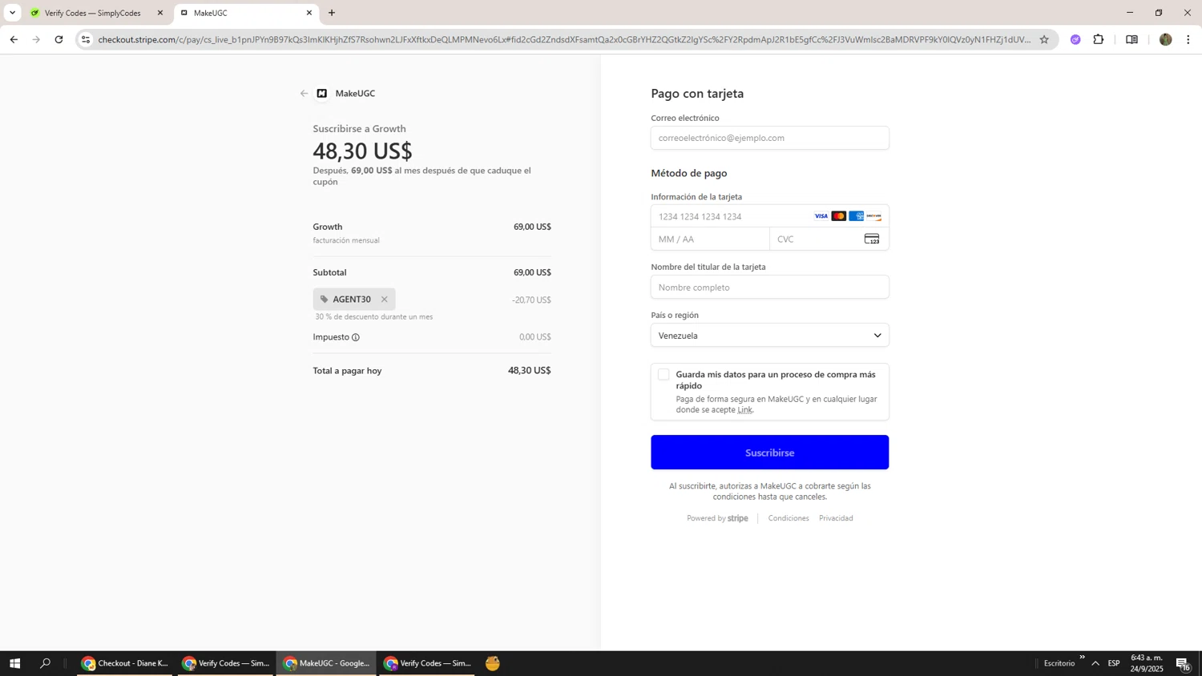Close the MakeUGC browser tab
The height and width of the screenshot is (676, 1202).
309,13
